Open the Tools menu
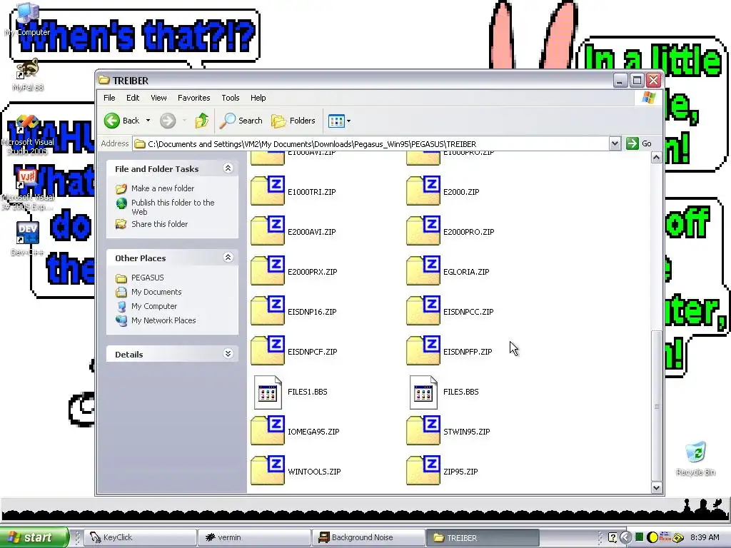Viewport: 731px width, 548px height. [231, 98]
